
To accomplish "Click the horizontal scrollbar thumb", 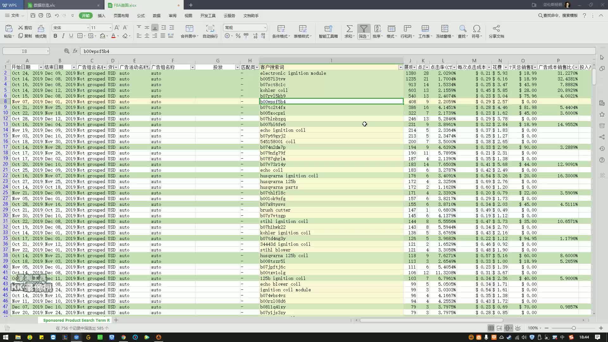I will click(x=431, y=320).
